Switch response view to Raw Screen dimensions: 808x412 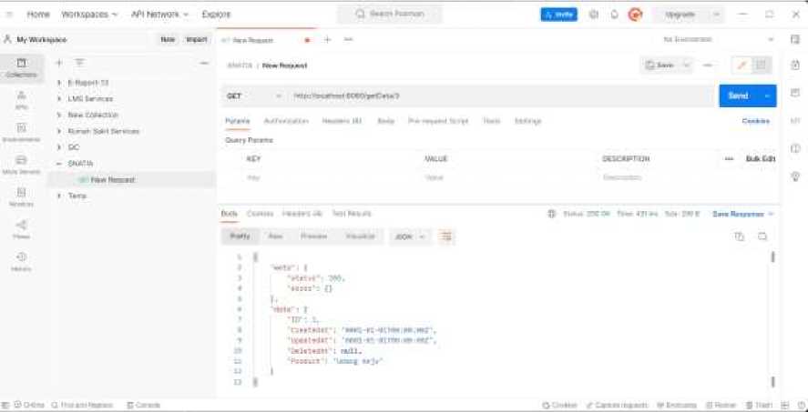coord(275,236)
